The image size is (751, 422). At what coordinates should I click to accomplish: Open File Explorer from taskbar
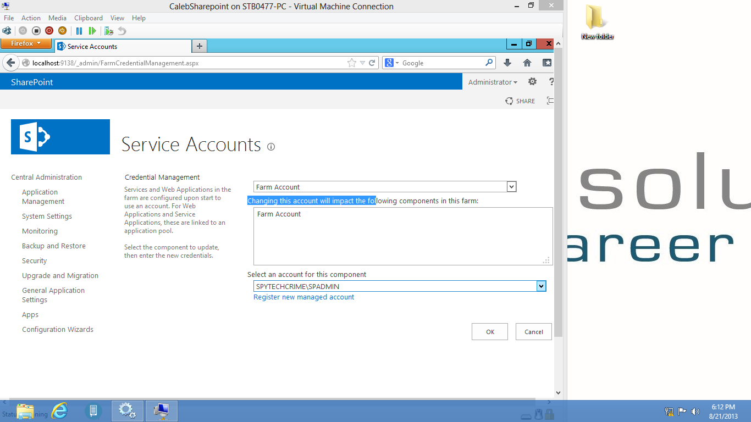coord(25,410)
